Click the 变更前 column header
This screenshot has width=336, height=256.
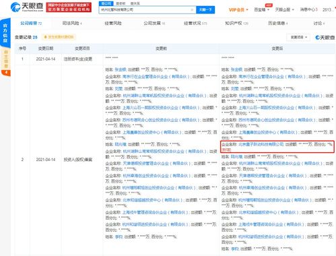click(x=161, y=49)
